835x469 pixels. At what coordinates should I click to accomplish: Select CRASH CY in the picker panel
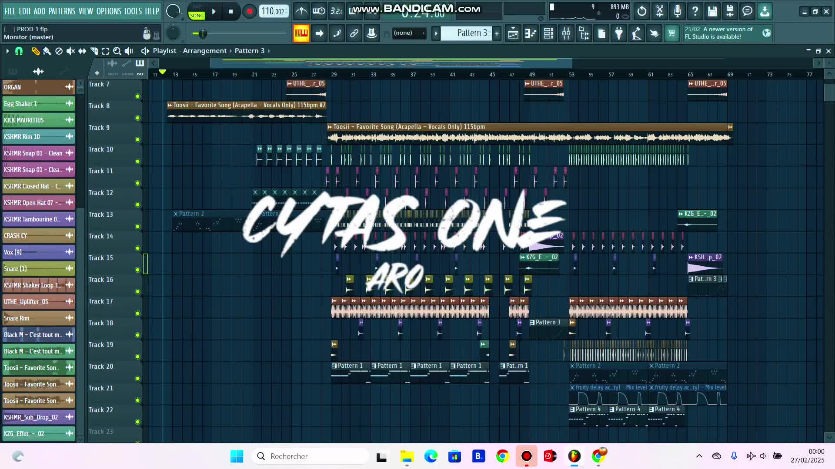tap(38, 235)
